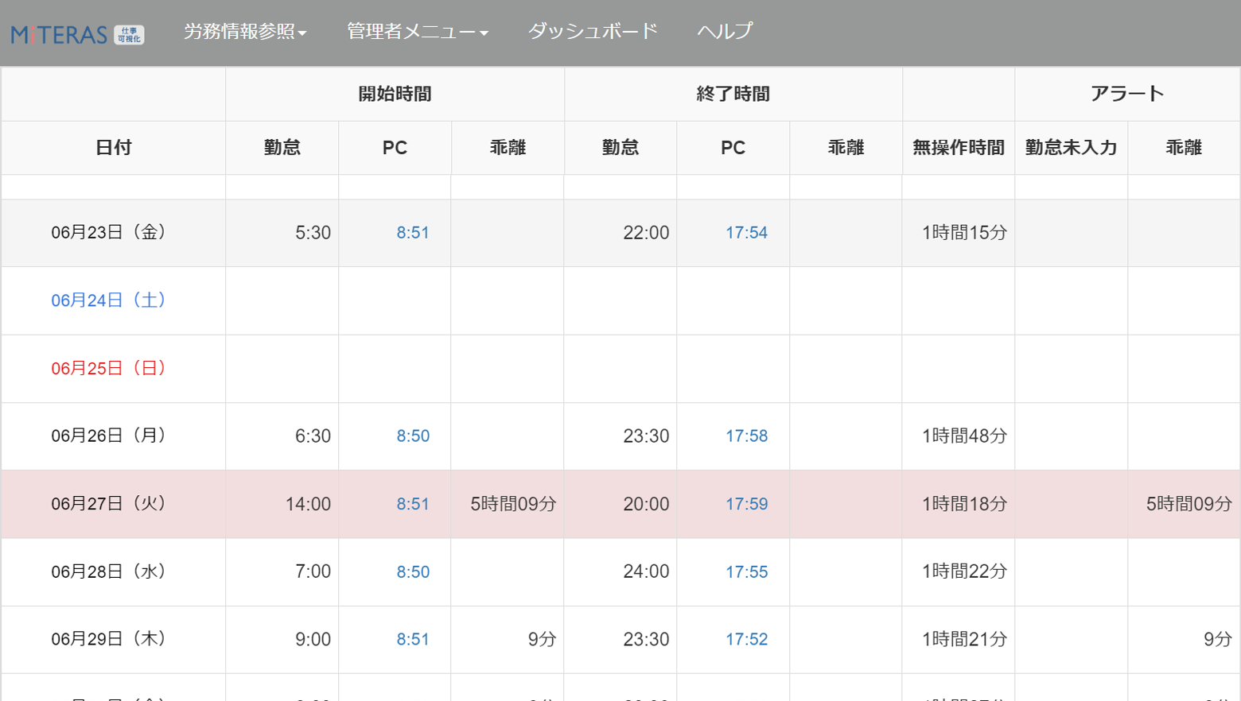This screenshot has height=701, width=1241.
Task: Click PC start time 8:50 on 06月28日
Action: tap(413, 572)
